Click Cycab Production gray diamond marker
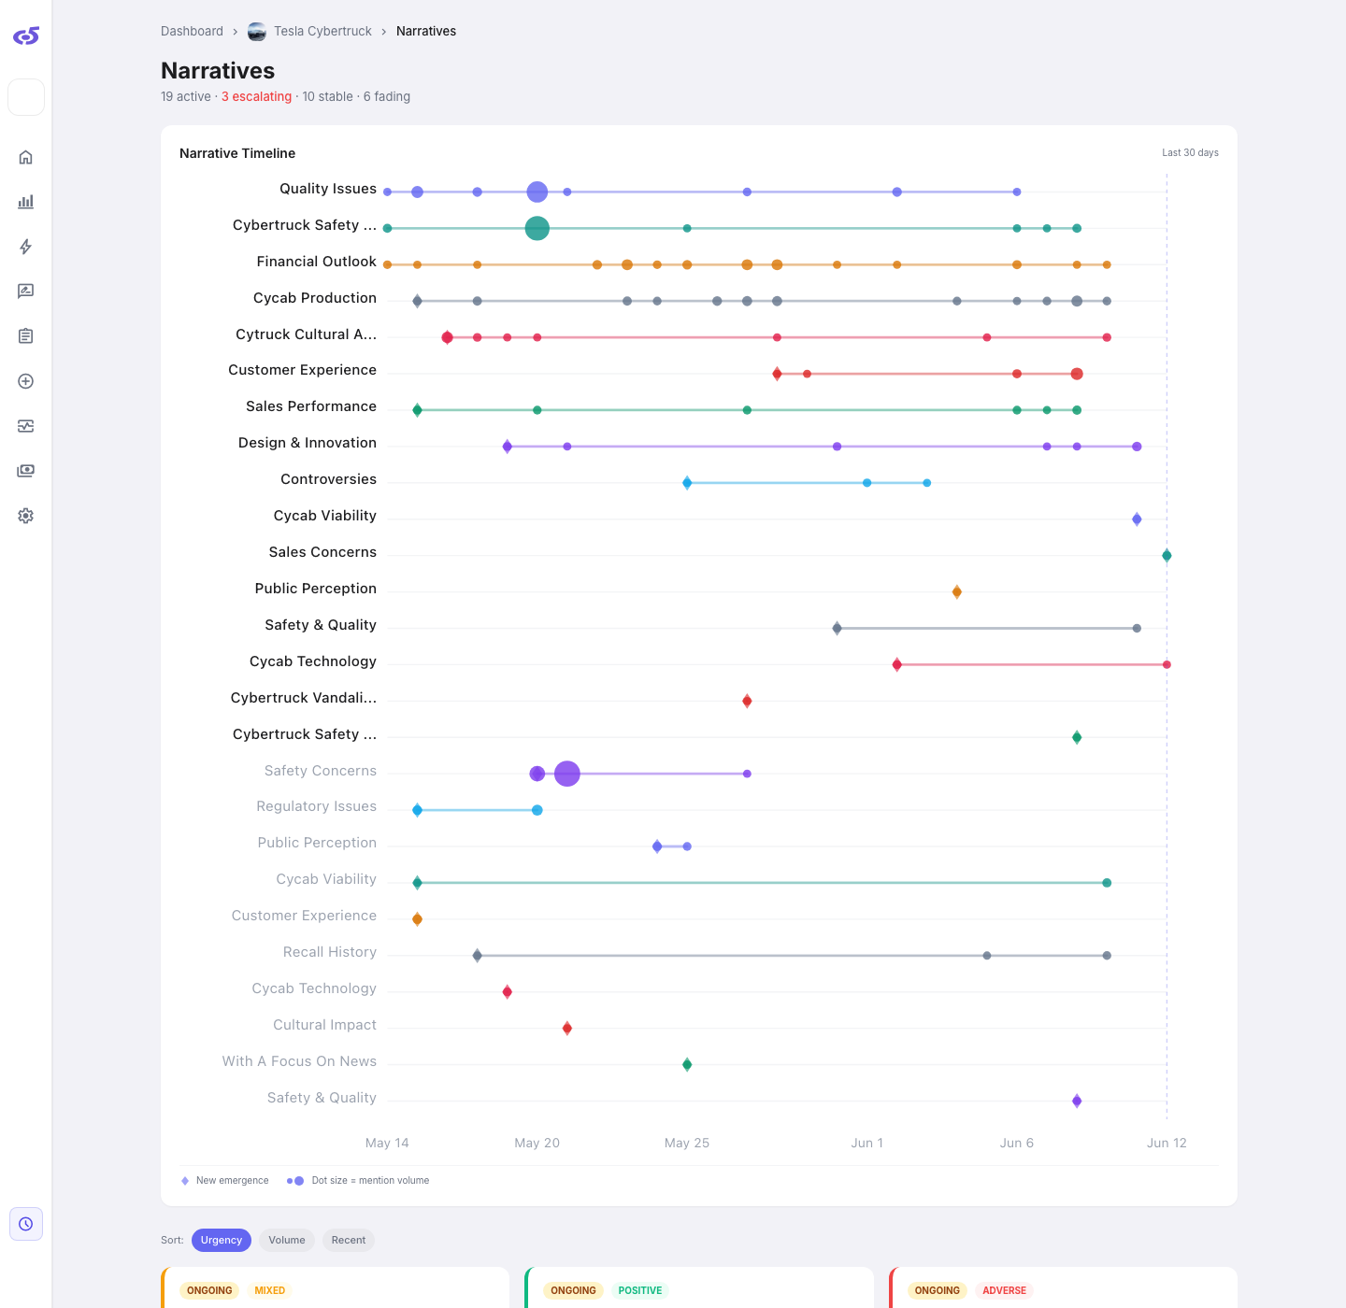 coord(417,301)
